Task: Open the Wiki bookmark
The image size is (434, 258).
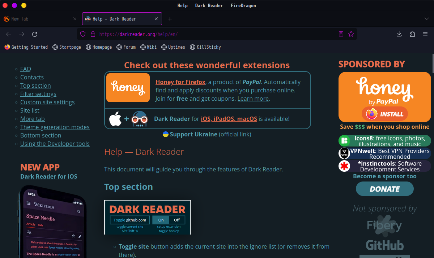Action: [149, 47]
